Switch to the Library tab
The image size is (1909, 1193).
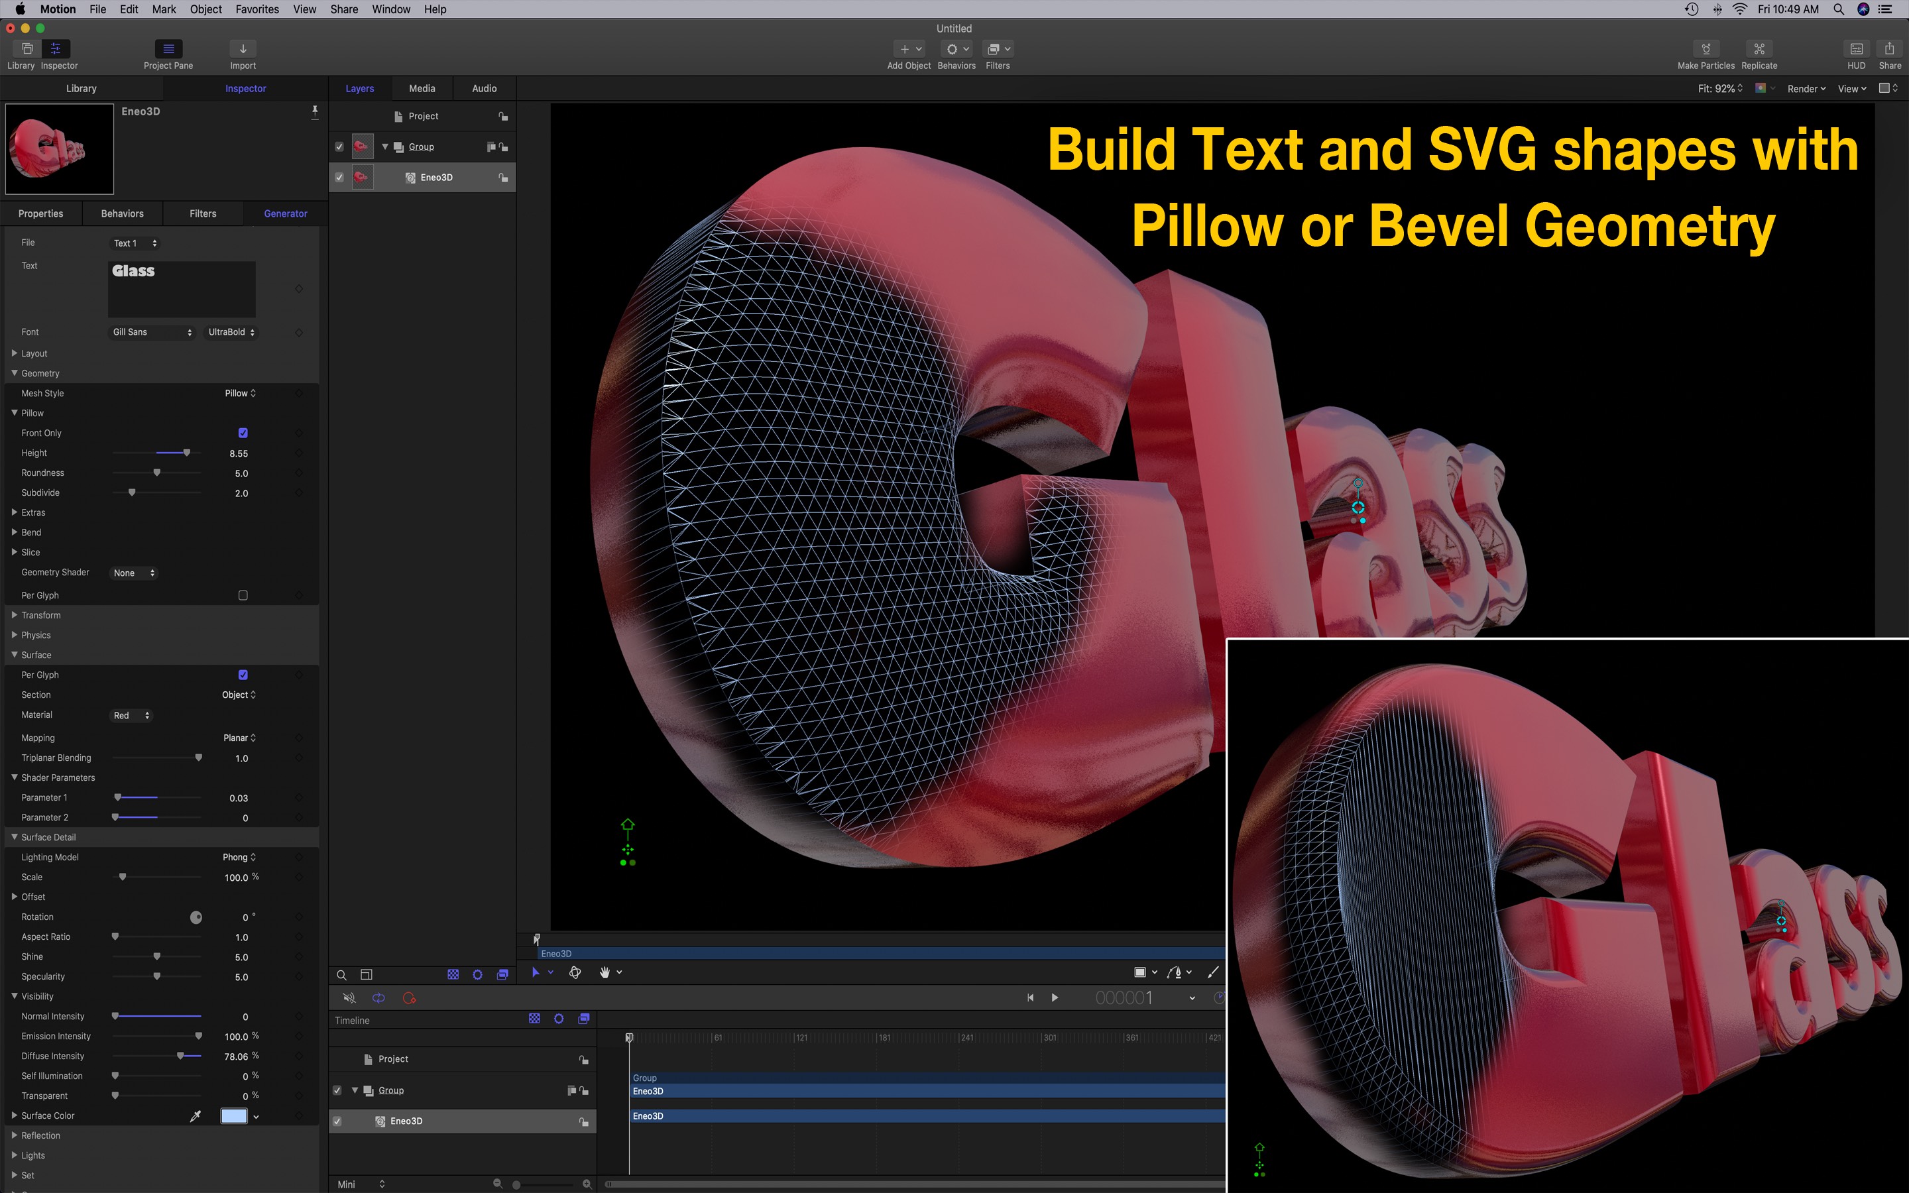tap(82, 88)
